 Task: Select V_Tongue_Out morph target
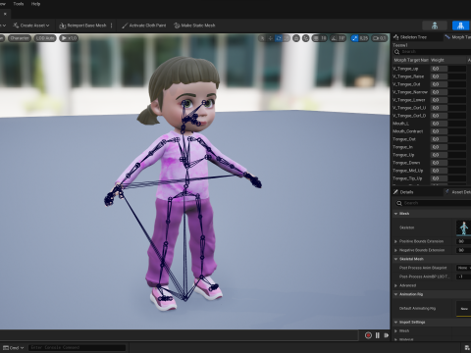[x=406, y=84]
